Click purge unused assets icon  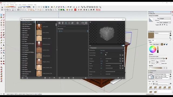pos(86,78)
